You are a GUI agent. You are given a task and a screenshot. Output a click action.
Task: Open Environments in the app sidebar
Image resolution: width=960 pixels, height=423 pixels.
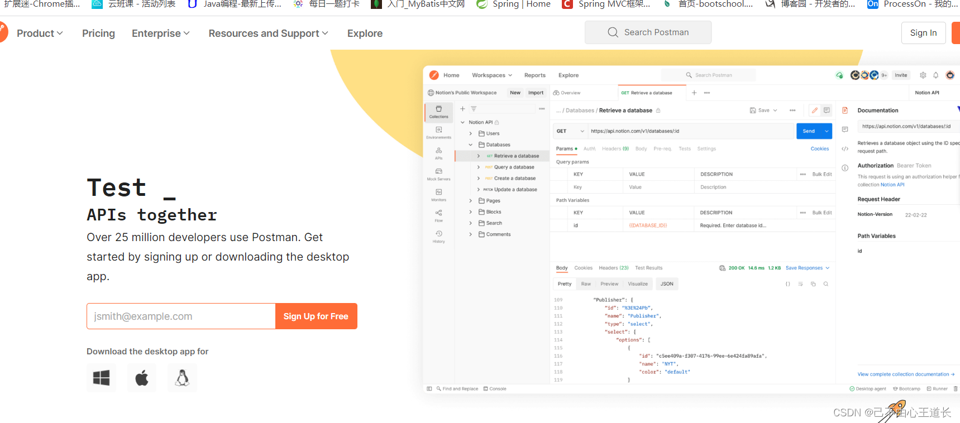click(438, 133)
